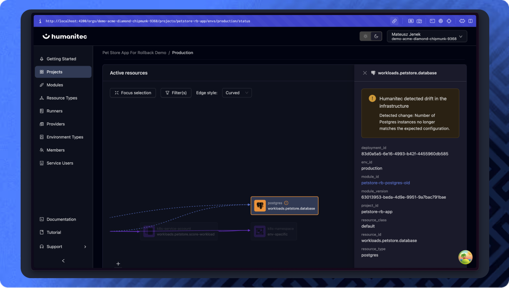The height and width of the screenshot is (288, 509).
Task: Click the Detected change drift description text
Action: (x=414, y=122)
